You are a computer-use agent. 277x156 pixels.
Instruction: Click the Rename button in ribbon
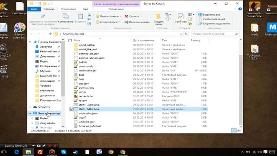[137, 22]
